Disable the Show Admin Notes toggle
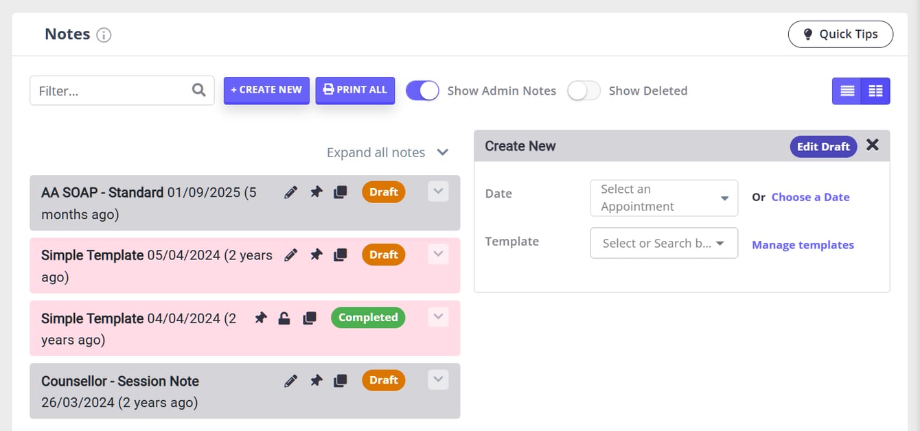The width and height of the screenshot is (920, 431). click(x=422, y=91)
